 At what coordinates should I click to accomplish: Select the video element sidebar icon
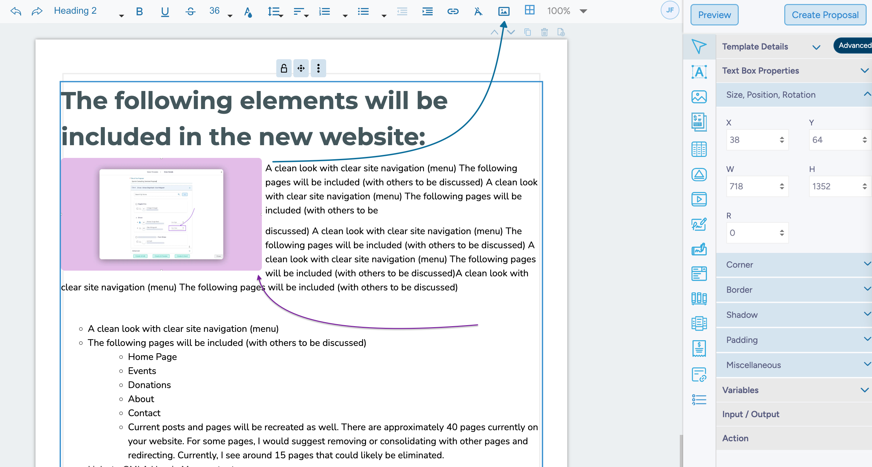699,199
